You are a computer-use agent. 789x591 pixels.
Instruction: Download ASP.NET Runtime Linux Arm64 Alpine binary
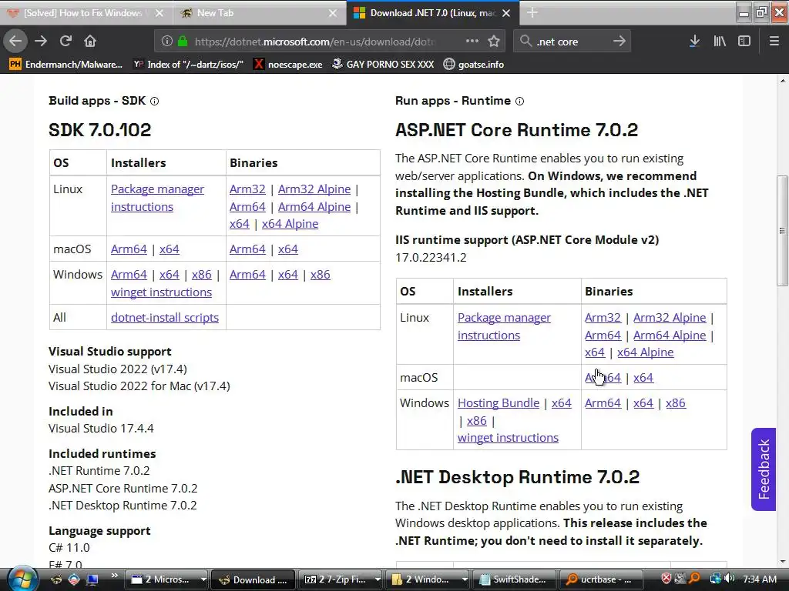(x=670, y=336)
